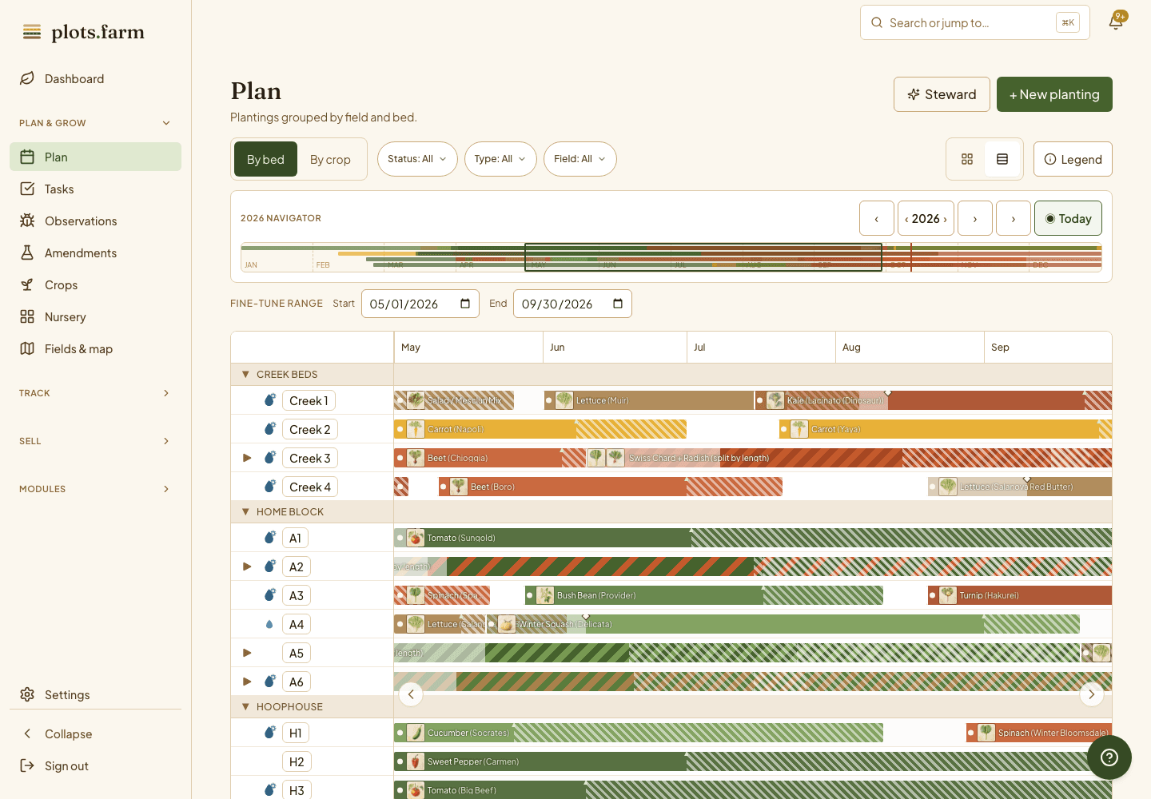
Task: Click the Beet (Boro) planting bar
Action: 611,487
